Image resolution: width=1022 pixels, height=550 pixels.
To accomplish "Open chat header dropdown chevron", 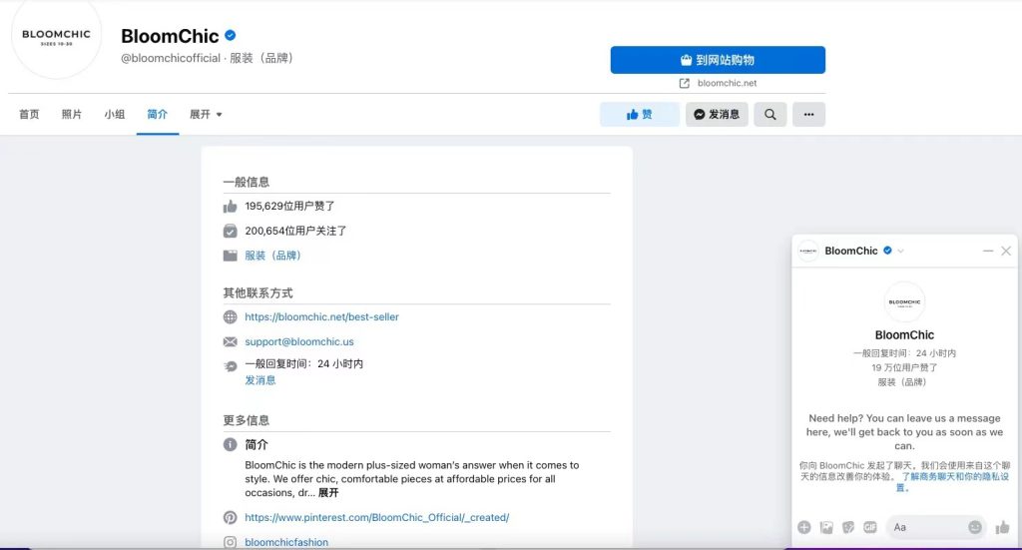I will tap(901, 251).
